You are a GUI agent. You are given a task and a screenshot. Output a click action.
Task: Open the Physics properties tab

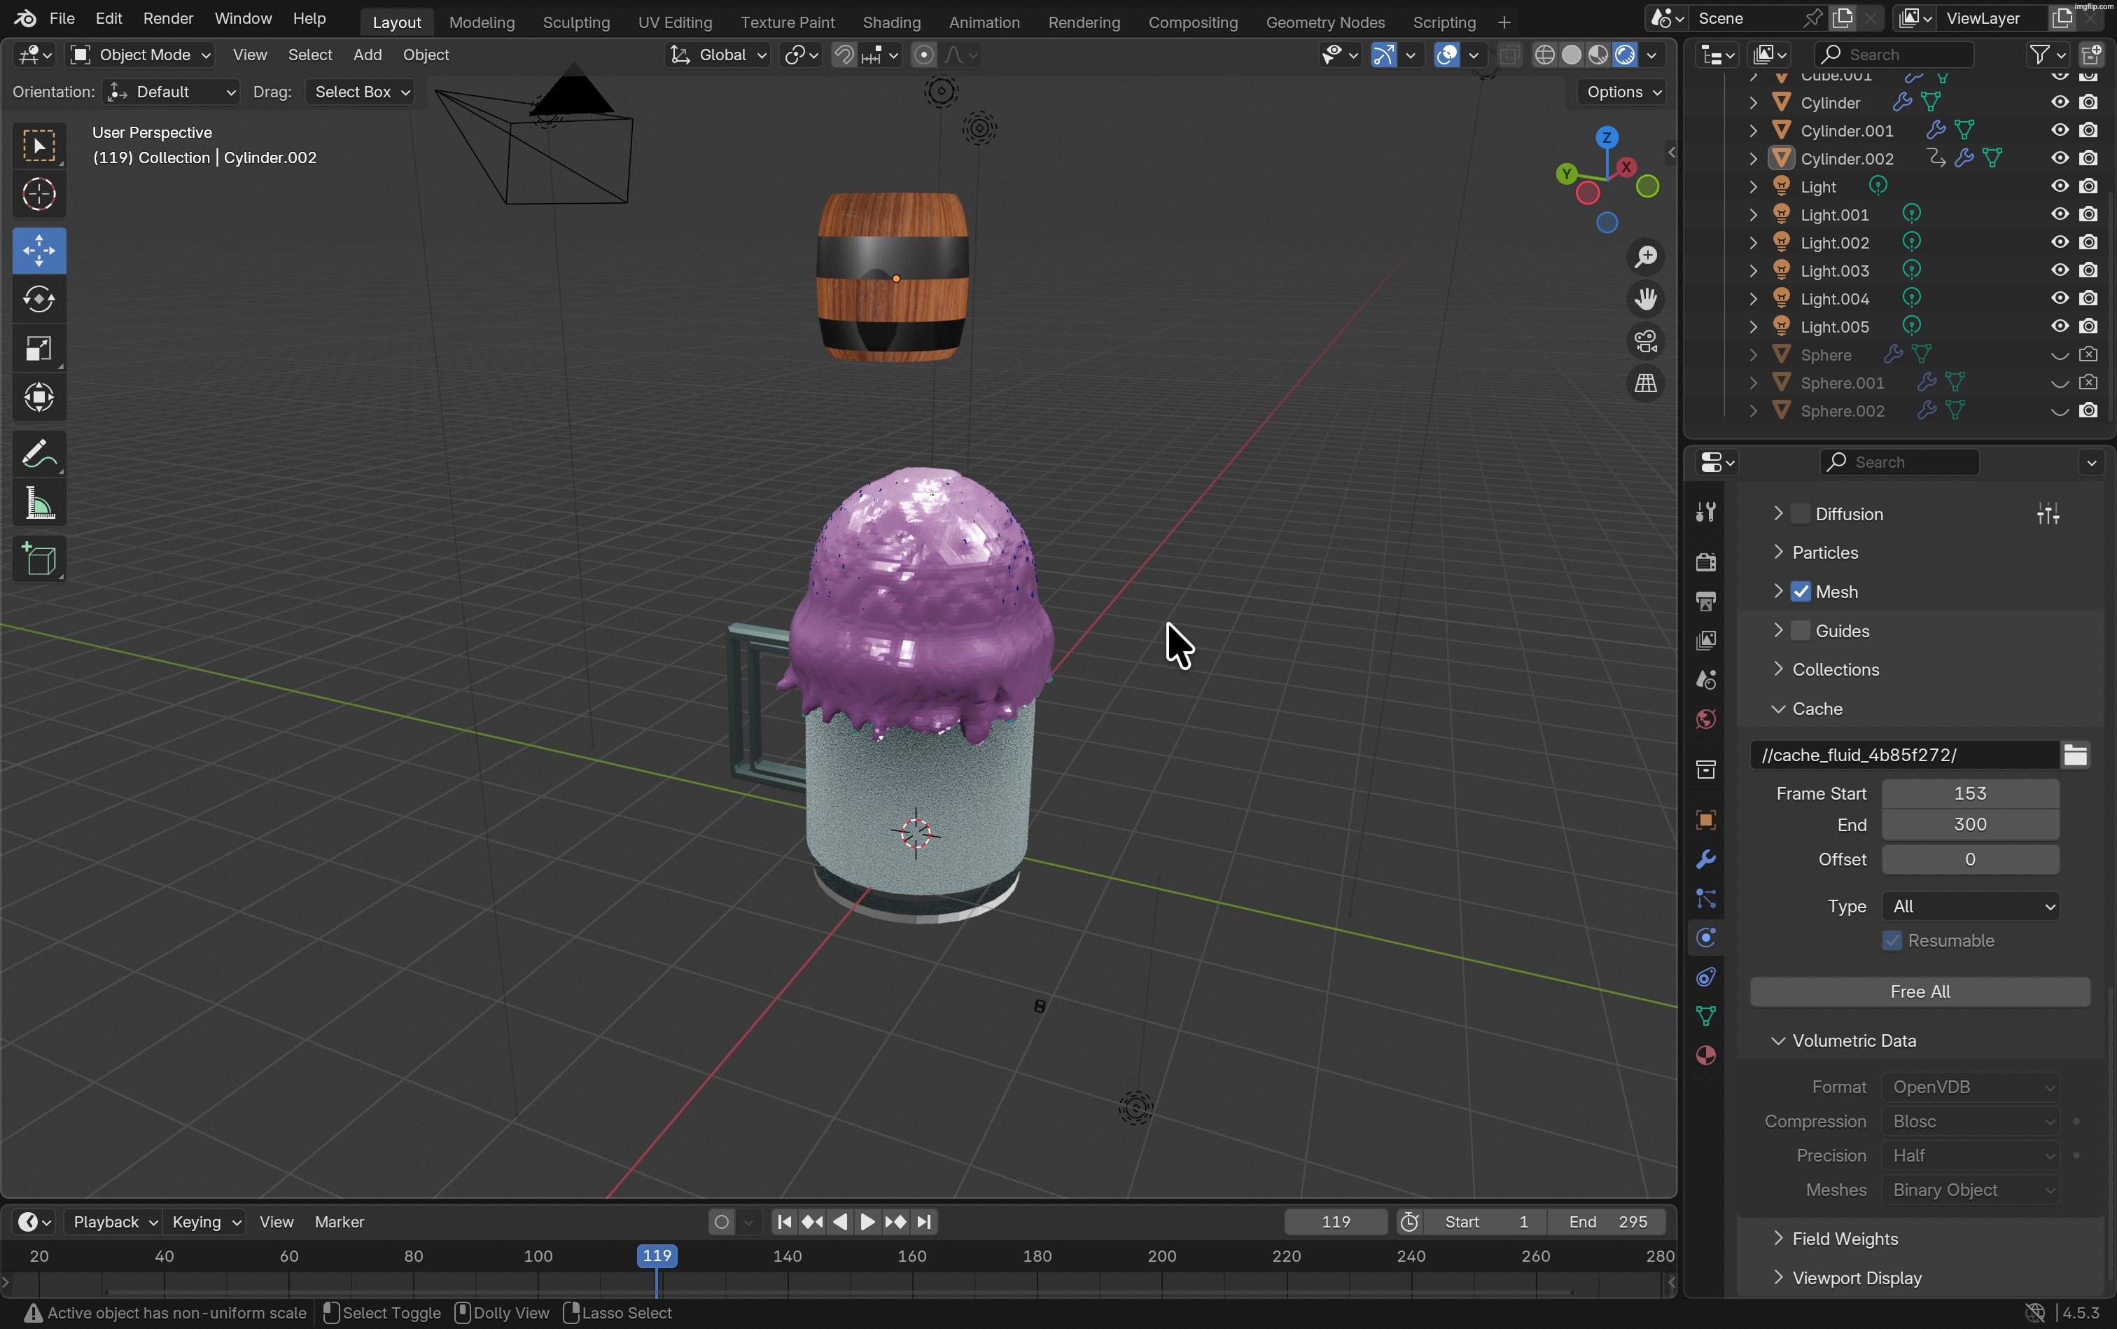1706,937
